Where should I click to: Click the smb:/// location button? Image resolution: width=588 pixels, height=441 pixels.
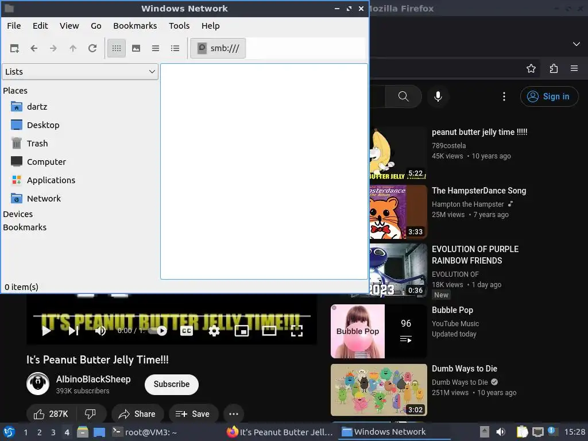point(218,48)
